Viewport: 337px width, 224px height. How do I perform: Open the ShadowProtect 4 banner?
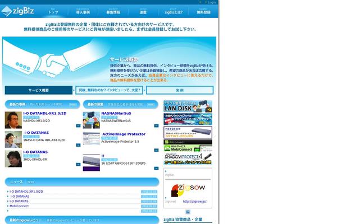coord(188,158)
